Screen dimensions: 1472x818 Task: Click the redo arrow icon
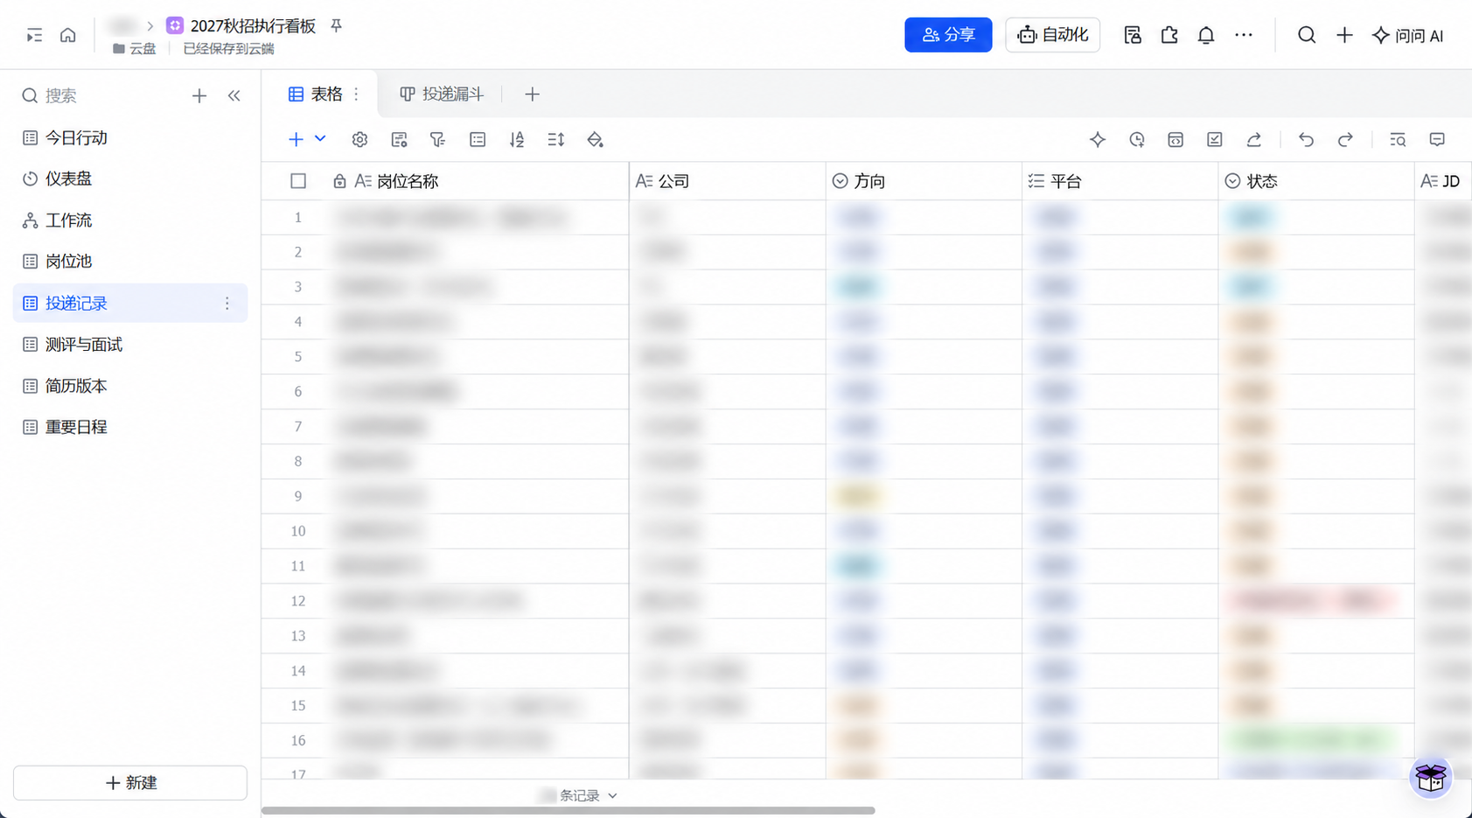click(1345, 140)
